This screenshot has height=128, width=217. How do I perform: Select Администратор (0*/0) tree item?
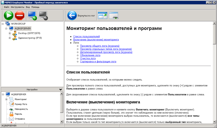pos(30,38)
